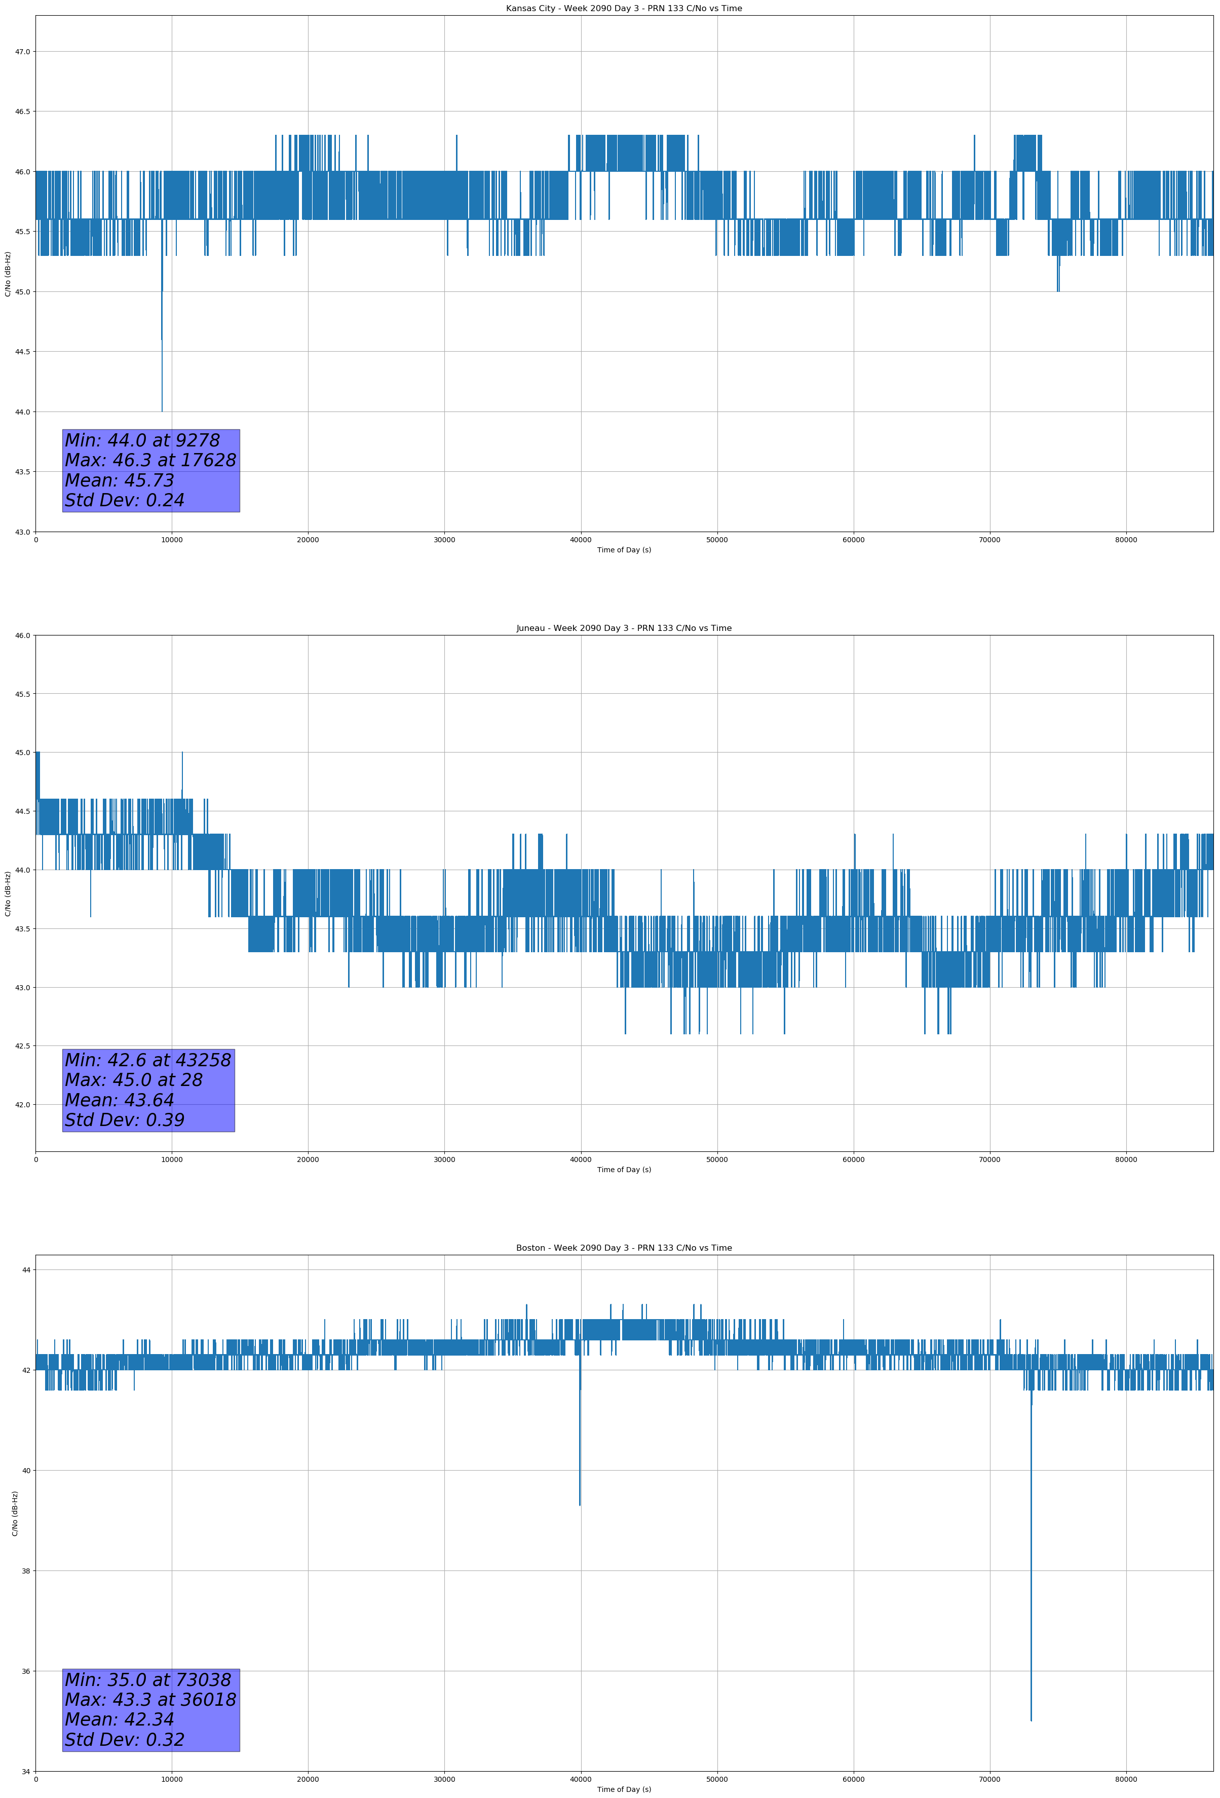Click the 'Mean: 42.34' statistic

pyautogui.click(x=119, y=1720)
